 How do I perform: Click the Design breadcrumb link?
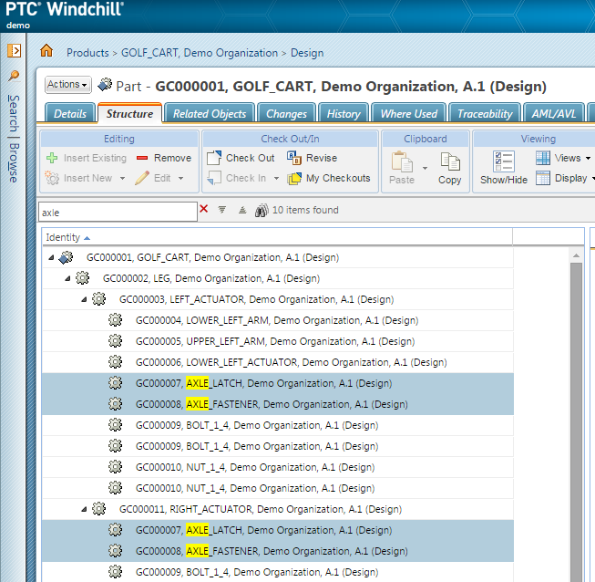coord(307,52)
